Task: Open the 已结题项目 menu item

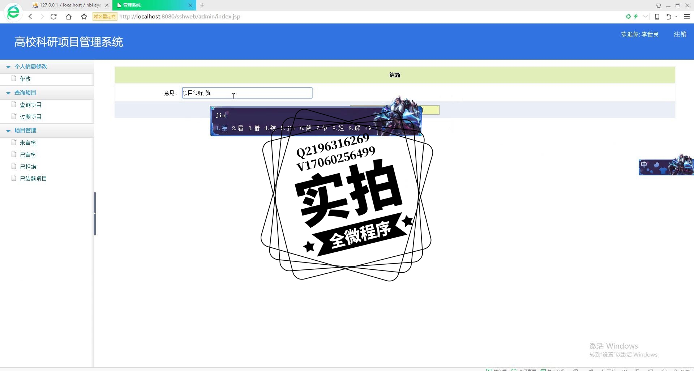Action: (x=33, y=179)
